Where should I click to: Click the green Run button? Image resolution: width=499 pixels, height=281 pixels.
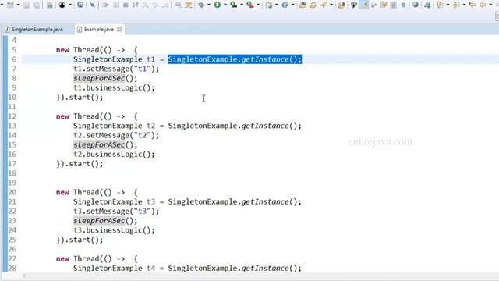click(218, 5)
